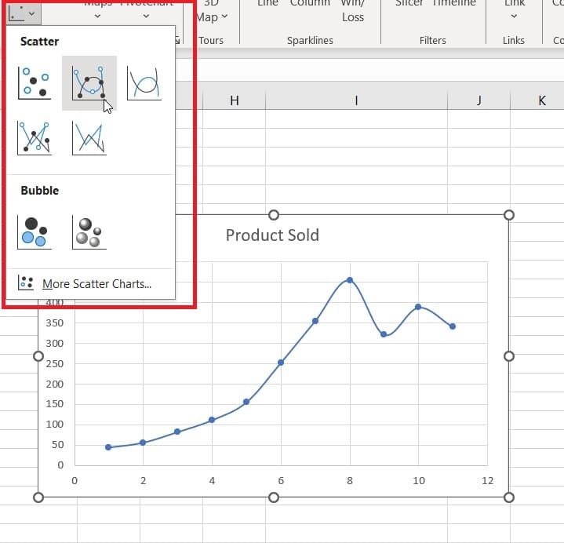
Task: Pick Scatter with Straight Lines icon
Action: [x=89, y=138]
